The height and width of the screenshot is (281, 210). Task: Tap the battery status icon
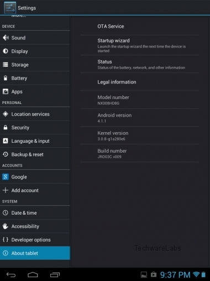point(203,274)
